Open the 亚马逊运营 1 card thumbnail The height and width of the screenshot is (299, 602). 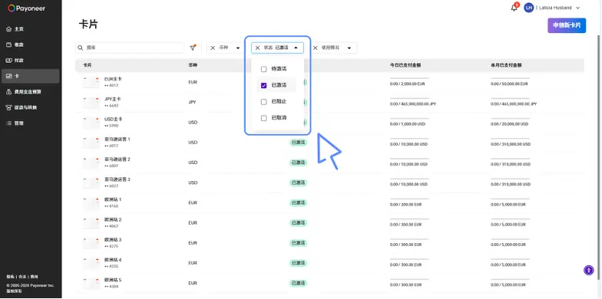[91, 143]
